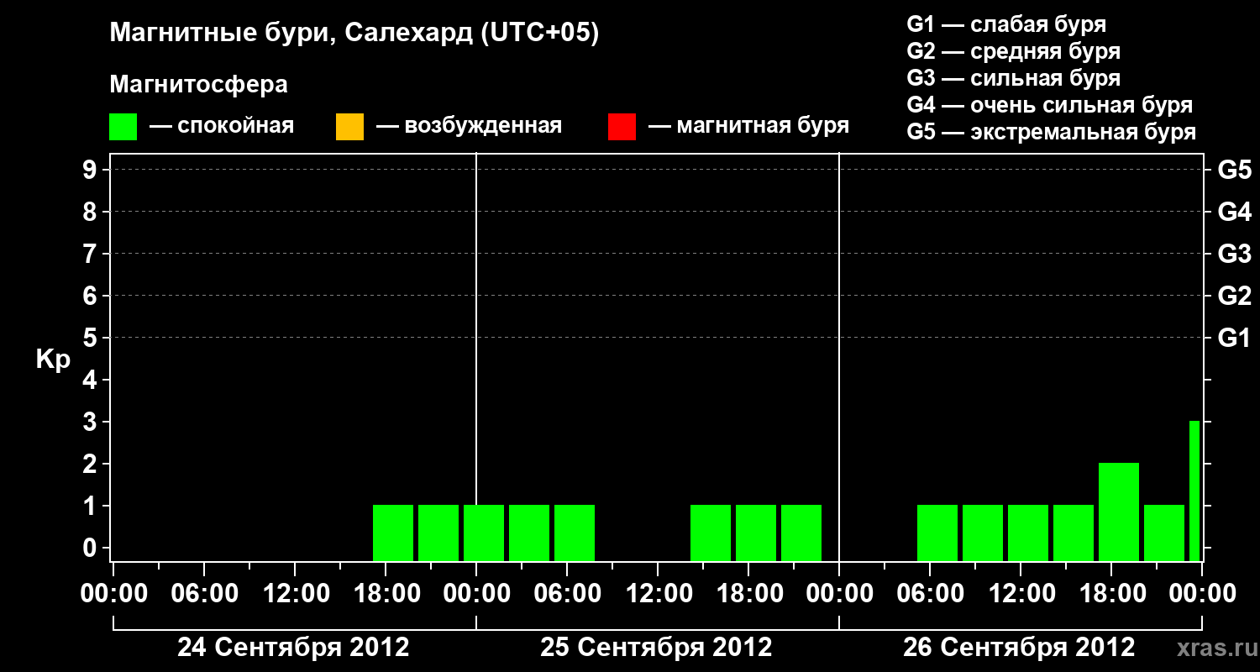Click the 'G3 — сильная буря' legend line

pos(1013,78)
